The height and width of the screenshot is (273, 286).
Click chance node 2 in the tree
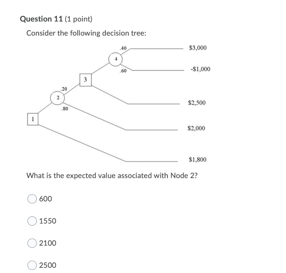pos(58,98)
